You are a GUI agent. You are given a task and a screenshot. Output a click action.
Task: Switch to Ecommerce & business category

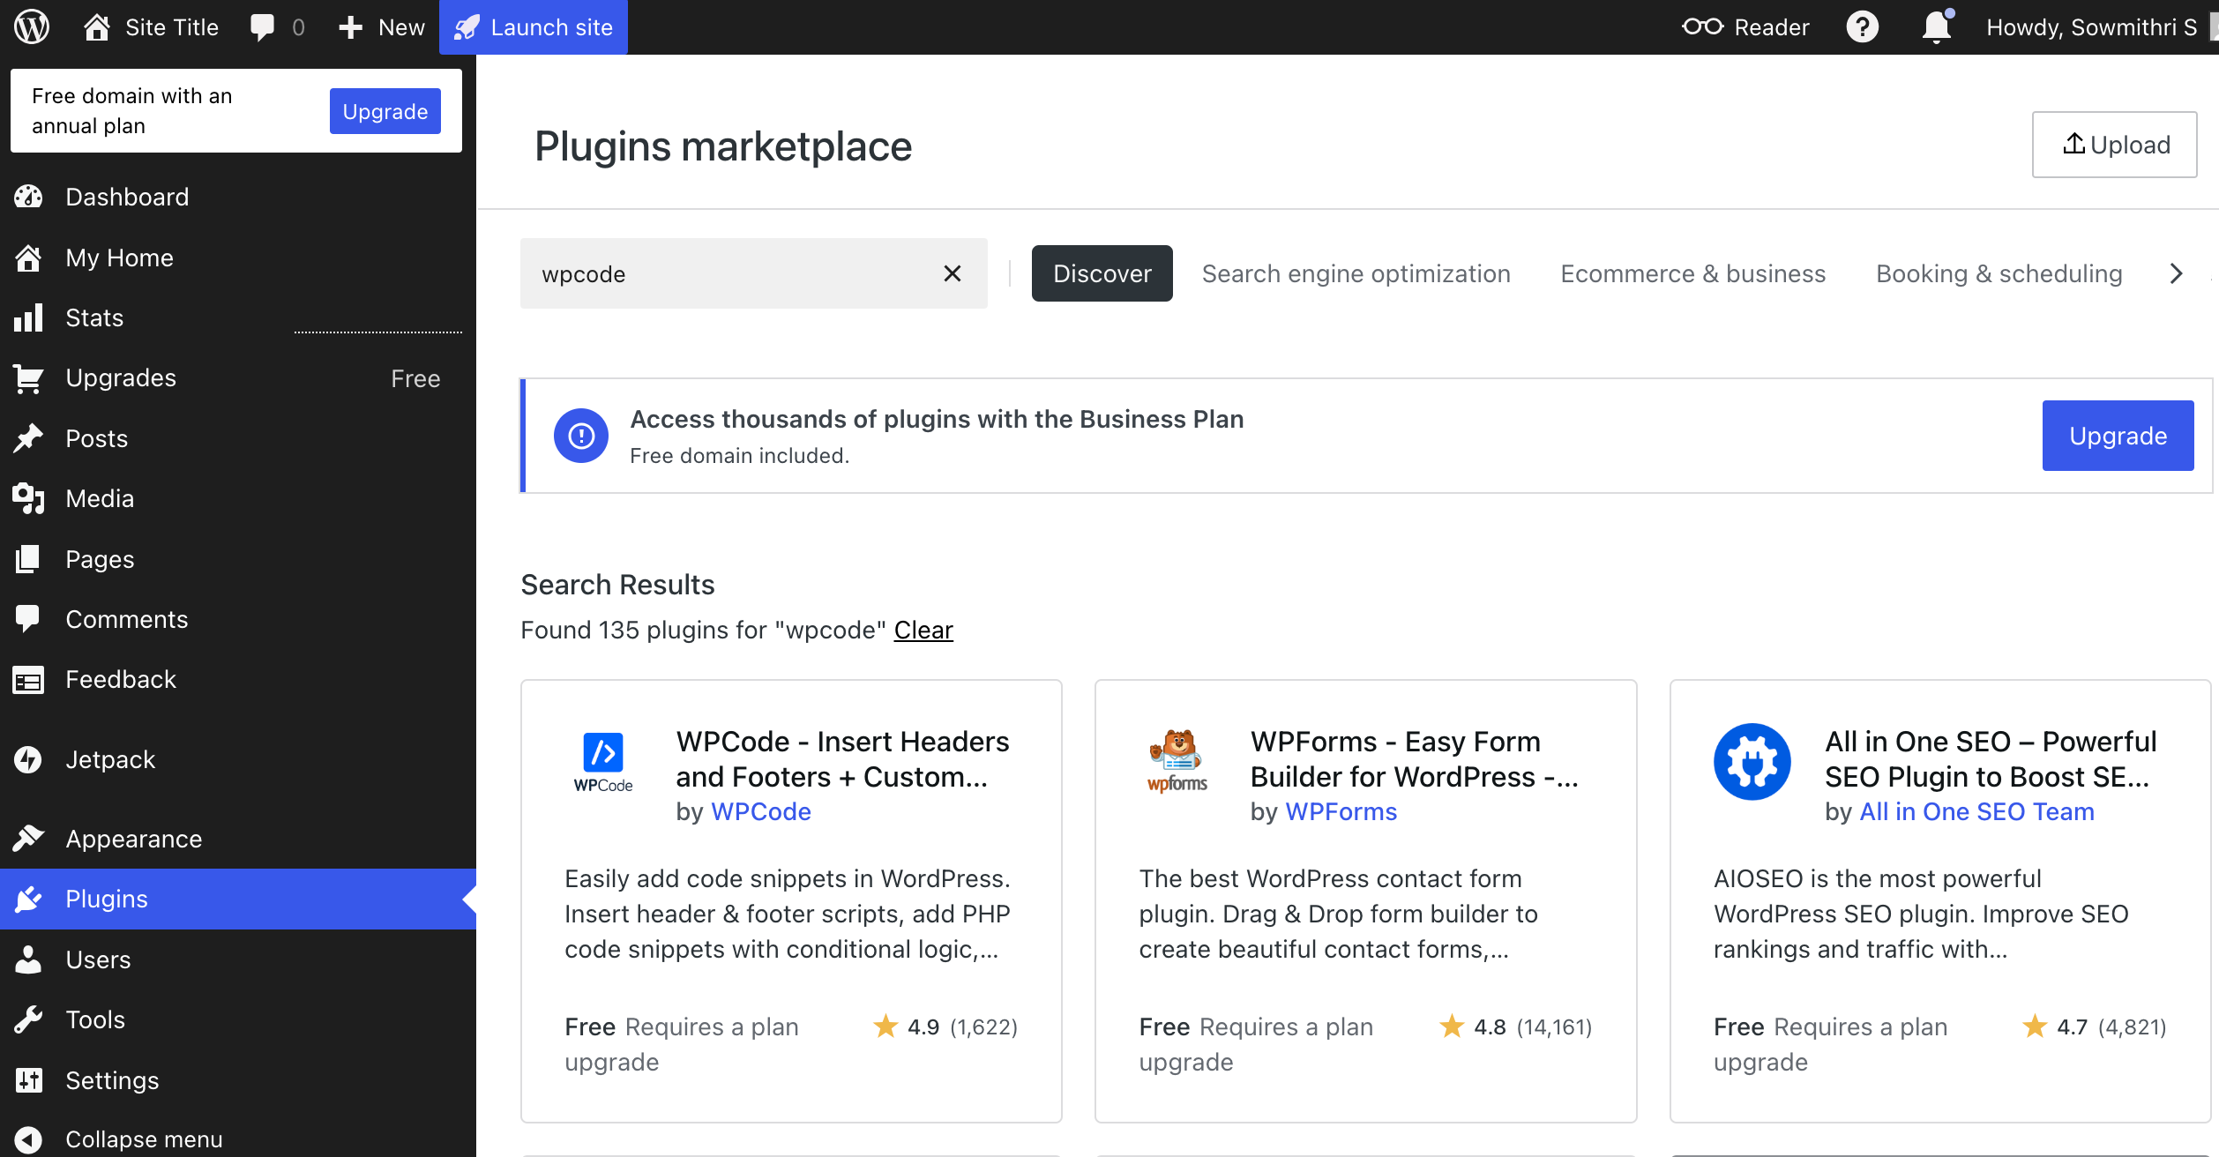[1692, 273]
